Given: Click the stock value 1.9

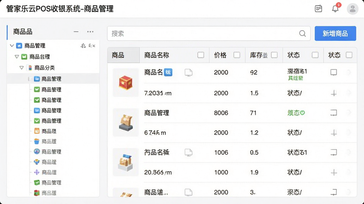Looking at the screenshot, I should pos(254,172).
